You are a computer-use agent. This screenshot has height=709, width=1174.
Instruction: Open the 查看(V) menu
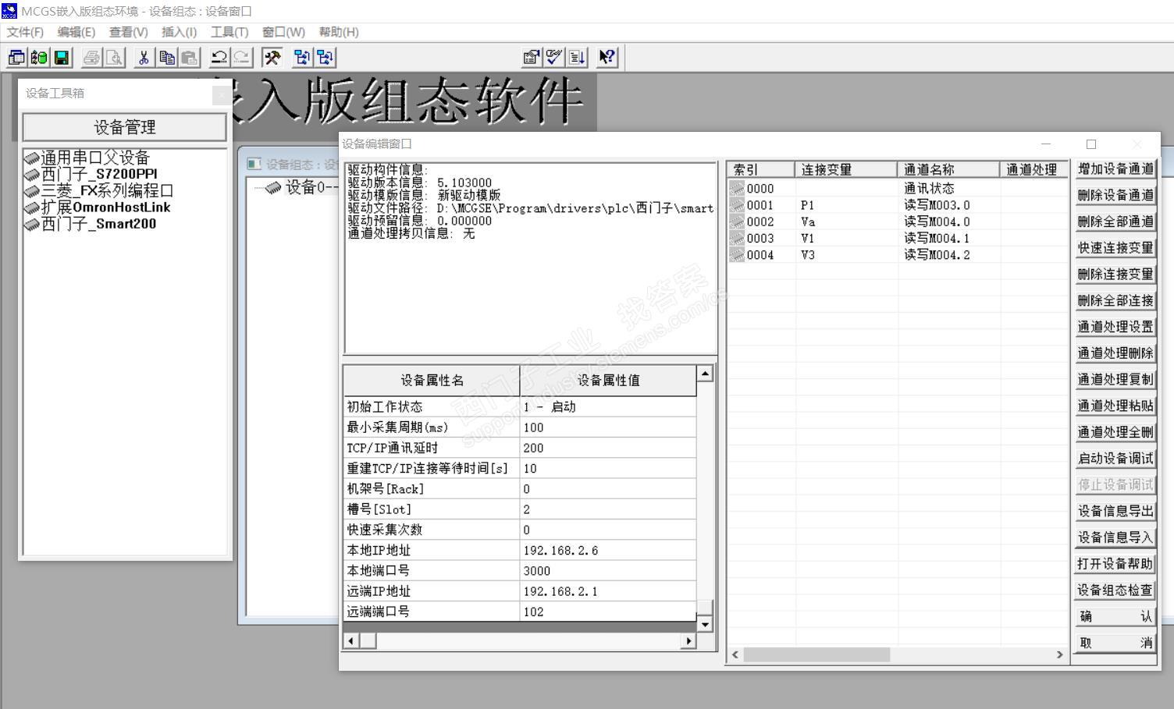(128, 32)
